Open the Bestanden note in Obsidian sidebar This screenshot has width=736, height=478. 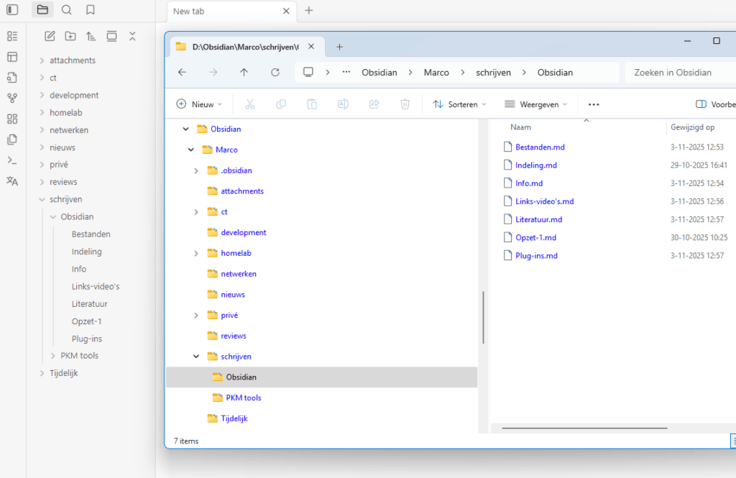click(91, 234)
